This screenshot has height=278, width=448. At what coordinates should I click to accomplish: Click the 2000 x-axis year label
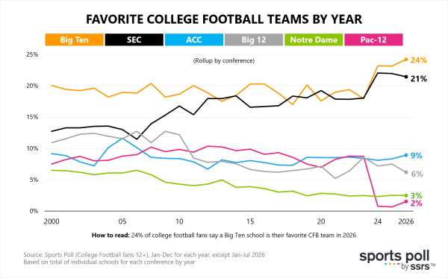[52, 221]
